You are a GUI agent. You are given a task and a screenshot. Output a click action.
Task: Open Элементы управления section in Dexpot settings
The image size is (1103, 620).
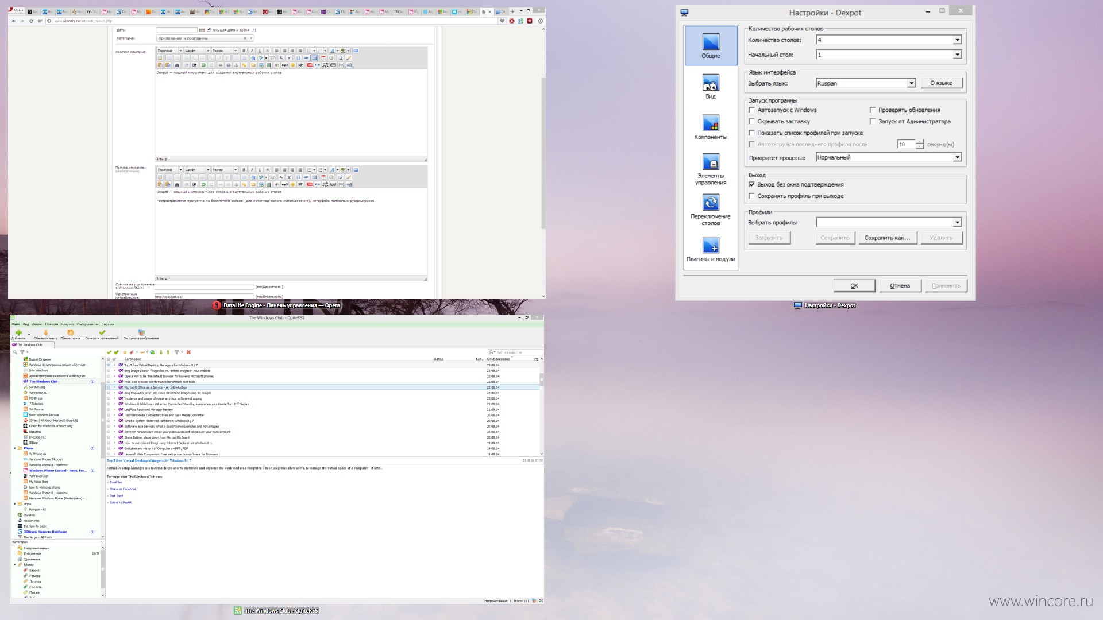[x=711, y=169]
